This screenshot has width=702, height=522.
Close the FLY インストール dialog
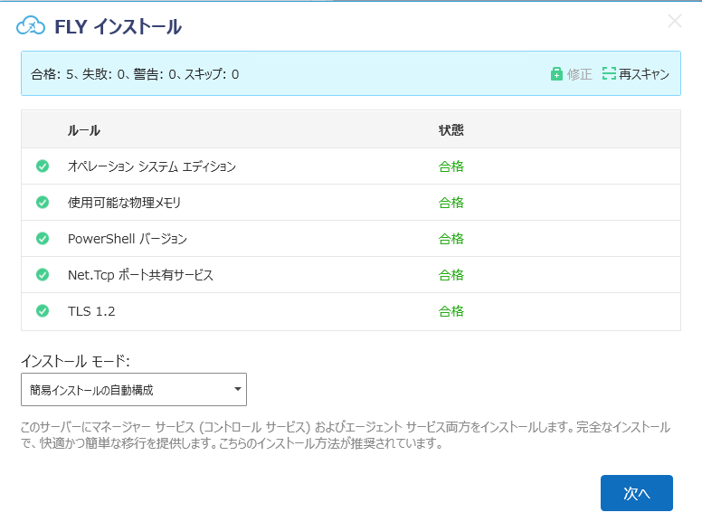point(674,21)
